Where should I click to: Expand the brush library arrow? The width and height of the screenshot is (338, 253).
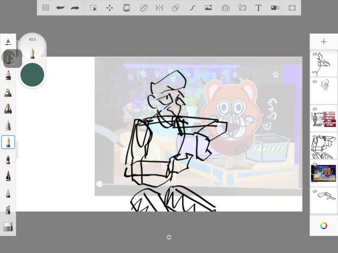click(12, 59)
